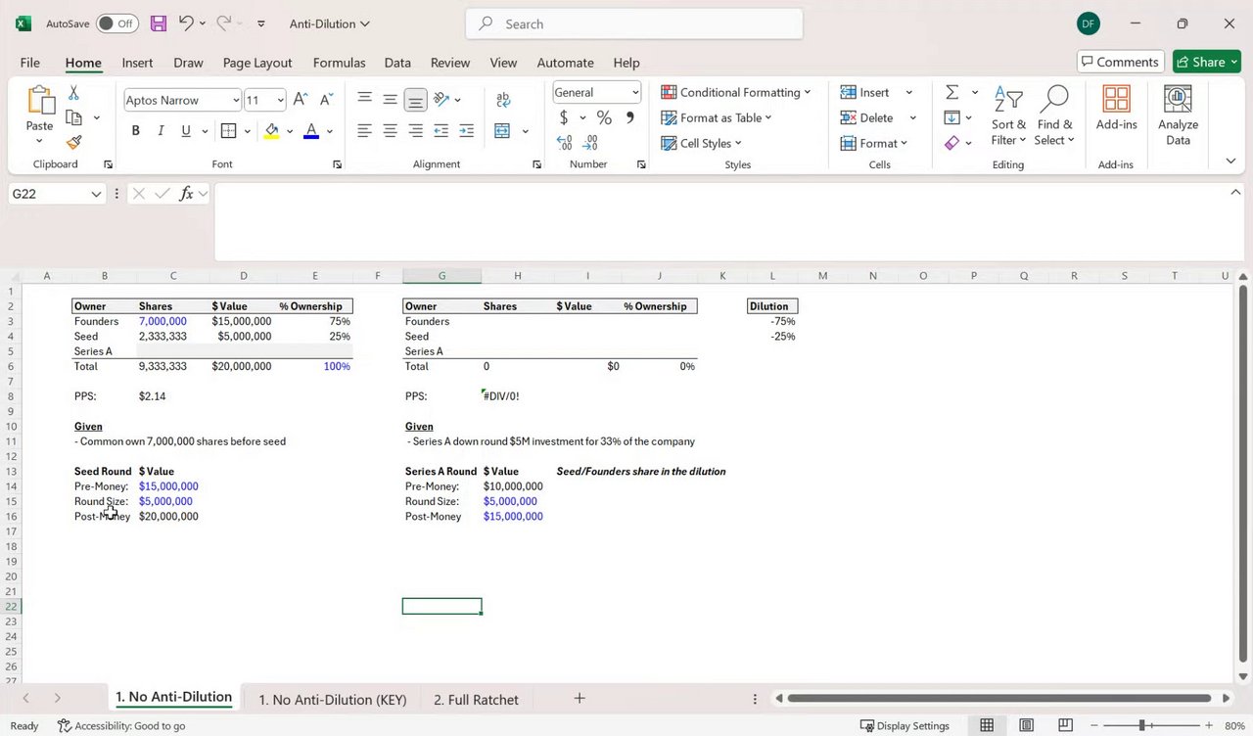The image size is (1253, 736).
Task: Save the workbook with the floppy disk icon
Action: pos(158,23)
